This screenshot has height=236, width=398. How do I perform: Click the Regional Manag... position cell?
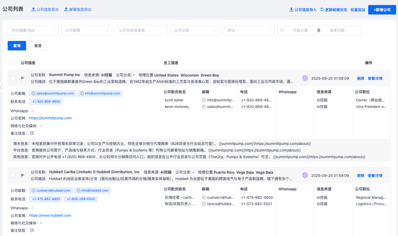click(371, 197)
